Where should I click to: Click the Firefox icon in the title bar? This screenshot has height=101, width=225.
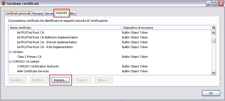point(3,3)
